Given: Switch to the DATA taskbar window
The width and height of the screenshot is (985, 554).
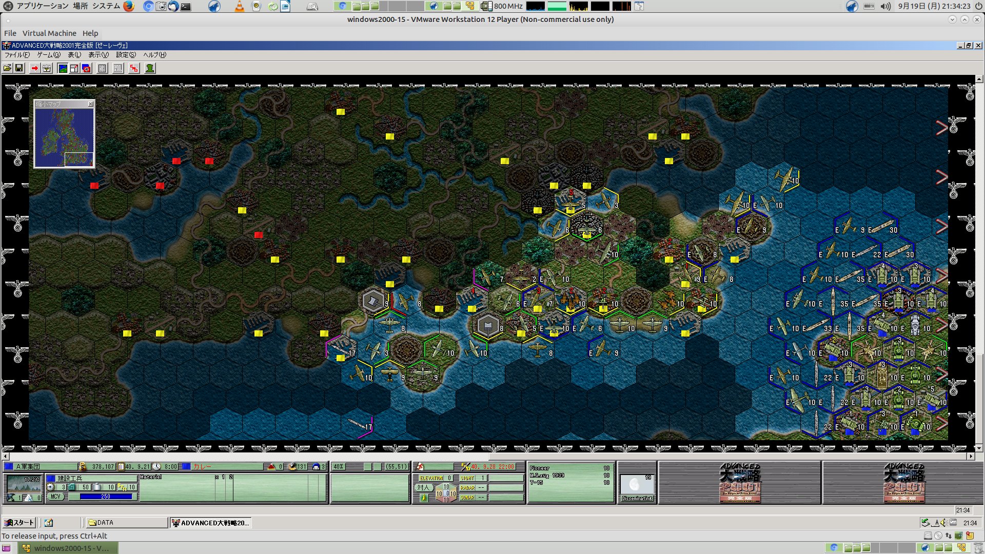Looking at the screenshot, I should (x=127, y=523).
